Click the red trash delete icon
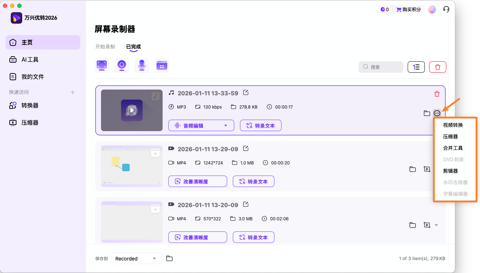 coord(437,67)
